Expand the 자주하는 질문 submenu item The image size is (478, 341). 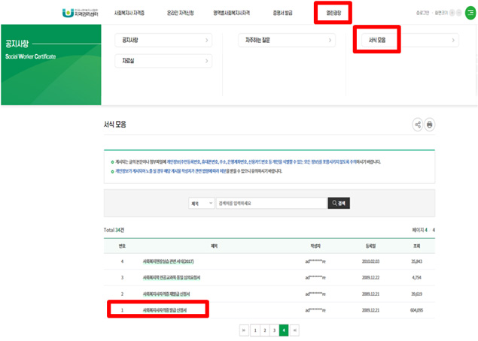[285, 40]
